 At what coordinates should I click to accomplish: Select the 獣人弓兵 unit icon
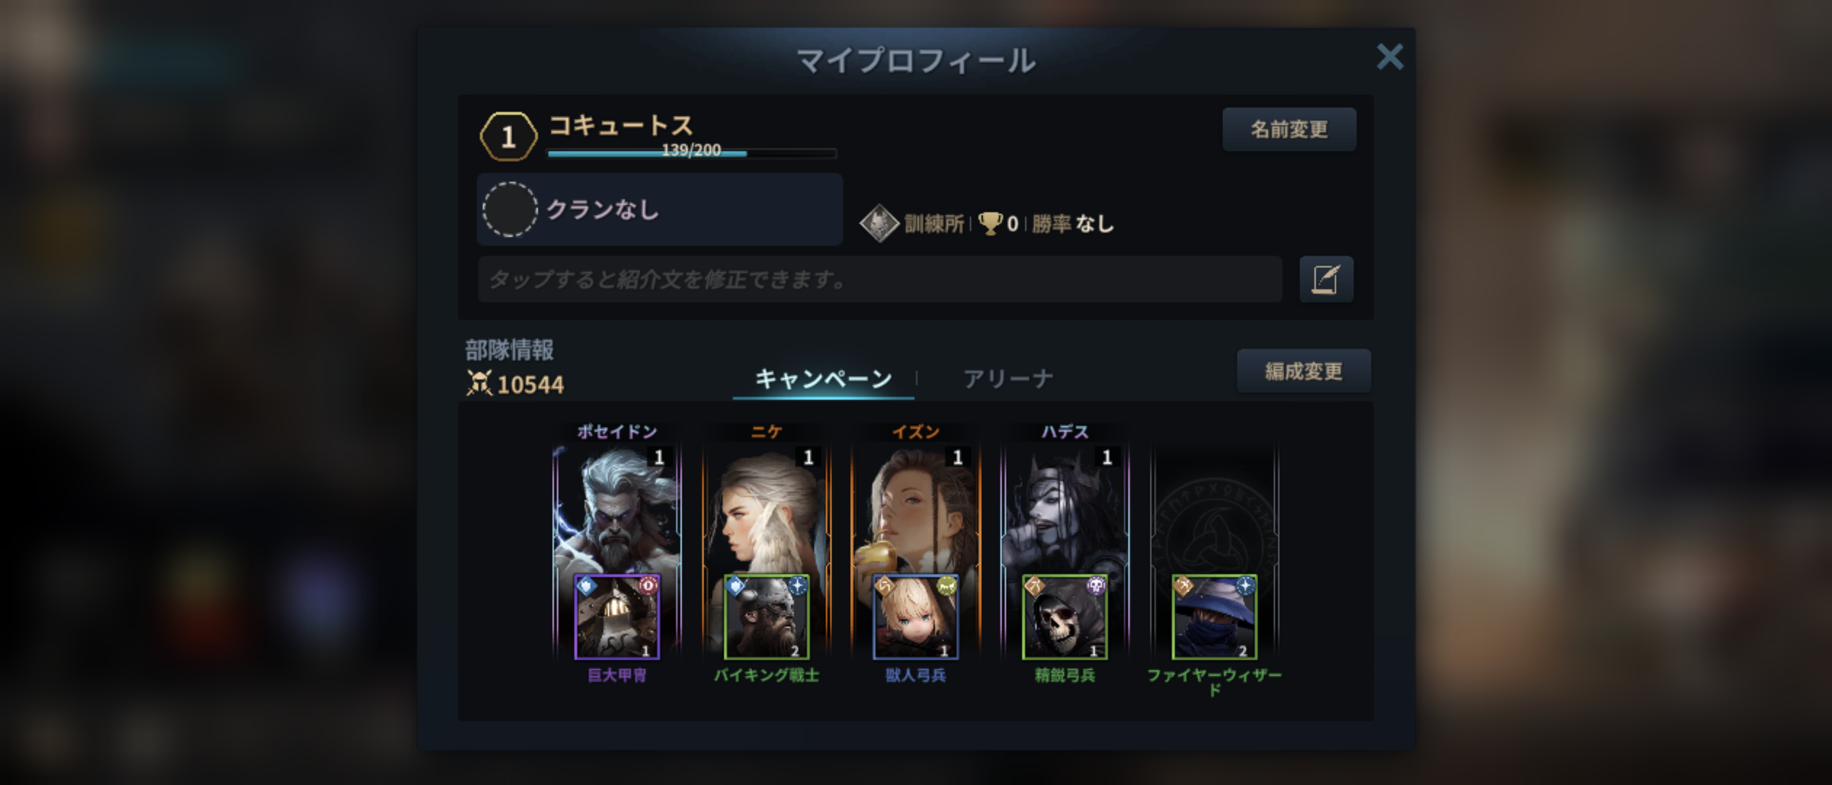[x=916, y=617]
